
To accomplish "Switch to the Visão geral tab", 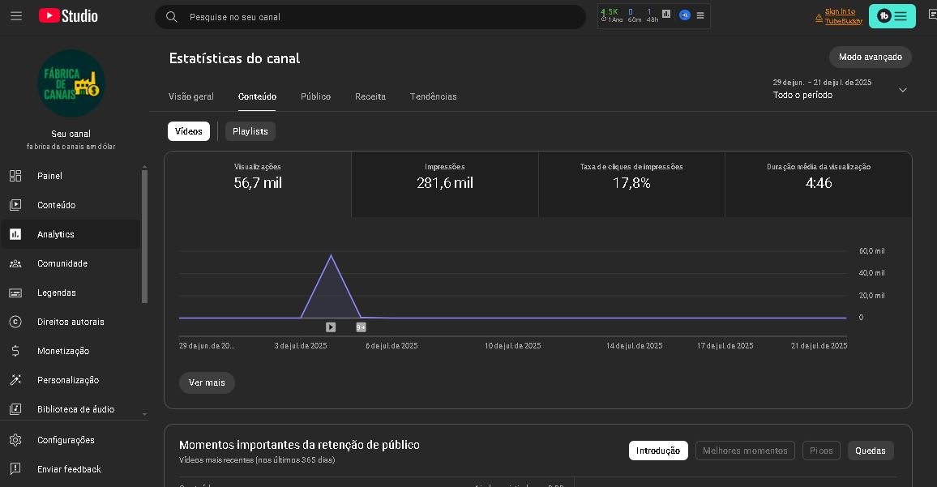I will click(x=190, y=96).
